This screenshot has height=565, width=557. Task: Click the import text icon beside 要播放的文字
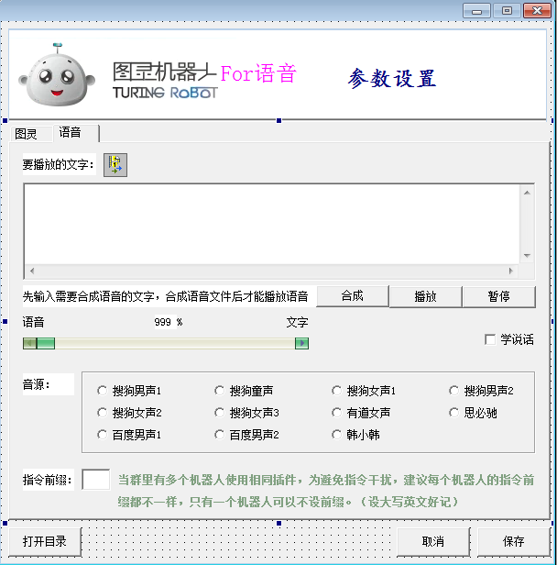(115, 165)
